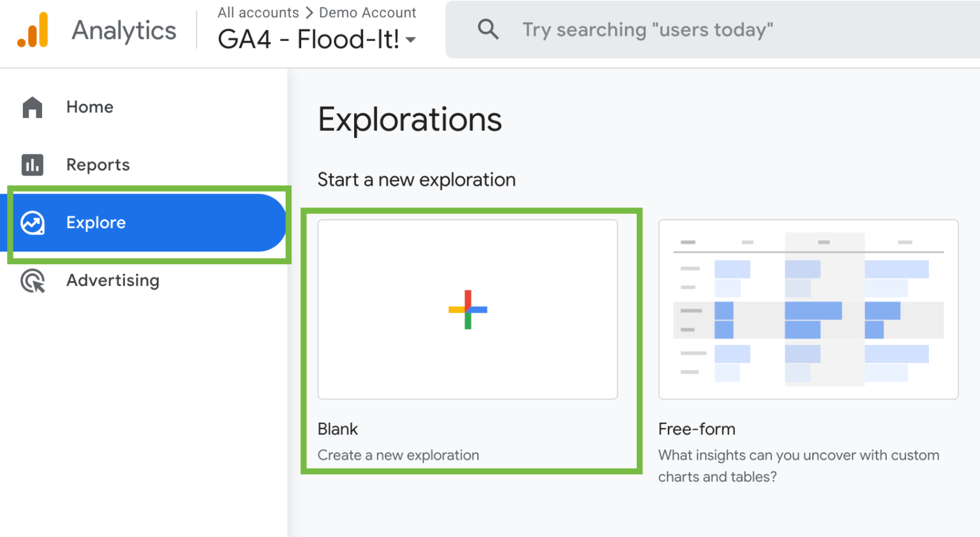Switch to the Explore section
Viewport: 980px width, 537px height.
(x=96, y=223)
